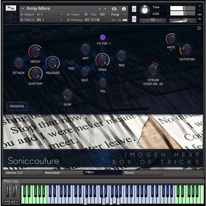Toggle the FEG small ring switch
Image resolution: width=206 pixels, height=206 pixels.
coord(71,62)
